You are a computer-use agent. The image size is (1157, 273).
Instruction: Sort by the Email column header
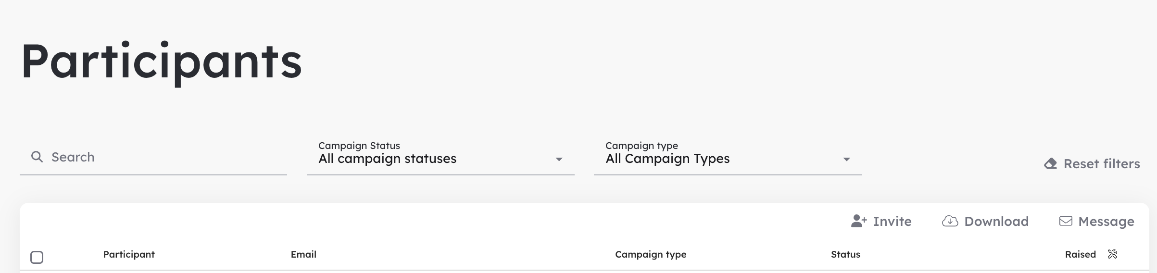click(x=303, y=254)
